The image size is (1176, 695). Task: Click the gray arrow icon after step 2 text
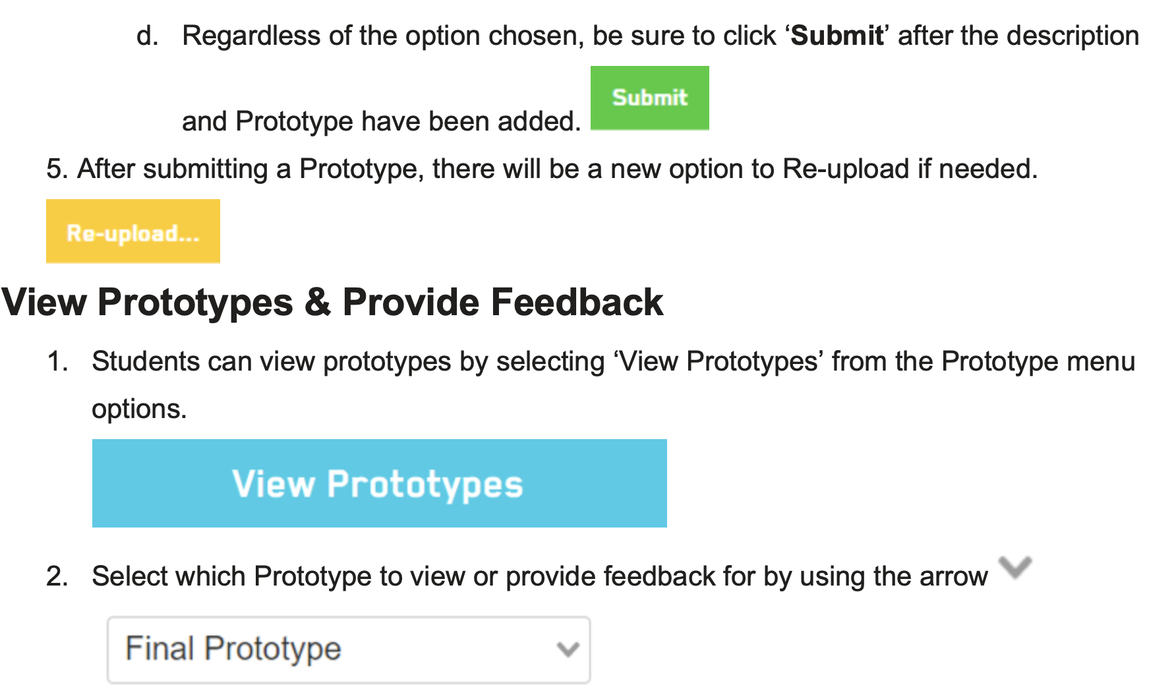(1014, 567)
